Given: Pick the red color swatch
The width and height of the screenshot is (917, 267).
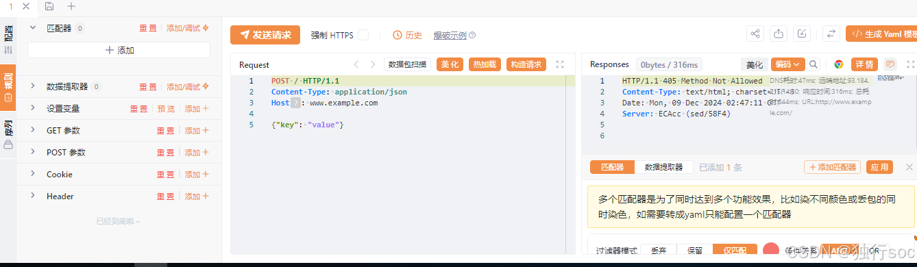Looking at the screenshot, I should pyautogui.click(x=771, y=251).
